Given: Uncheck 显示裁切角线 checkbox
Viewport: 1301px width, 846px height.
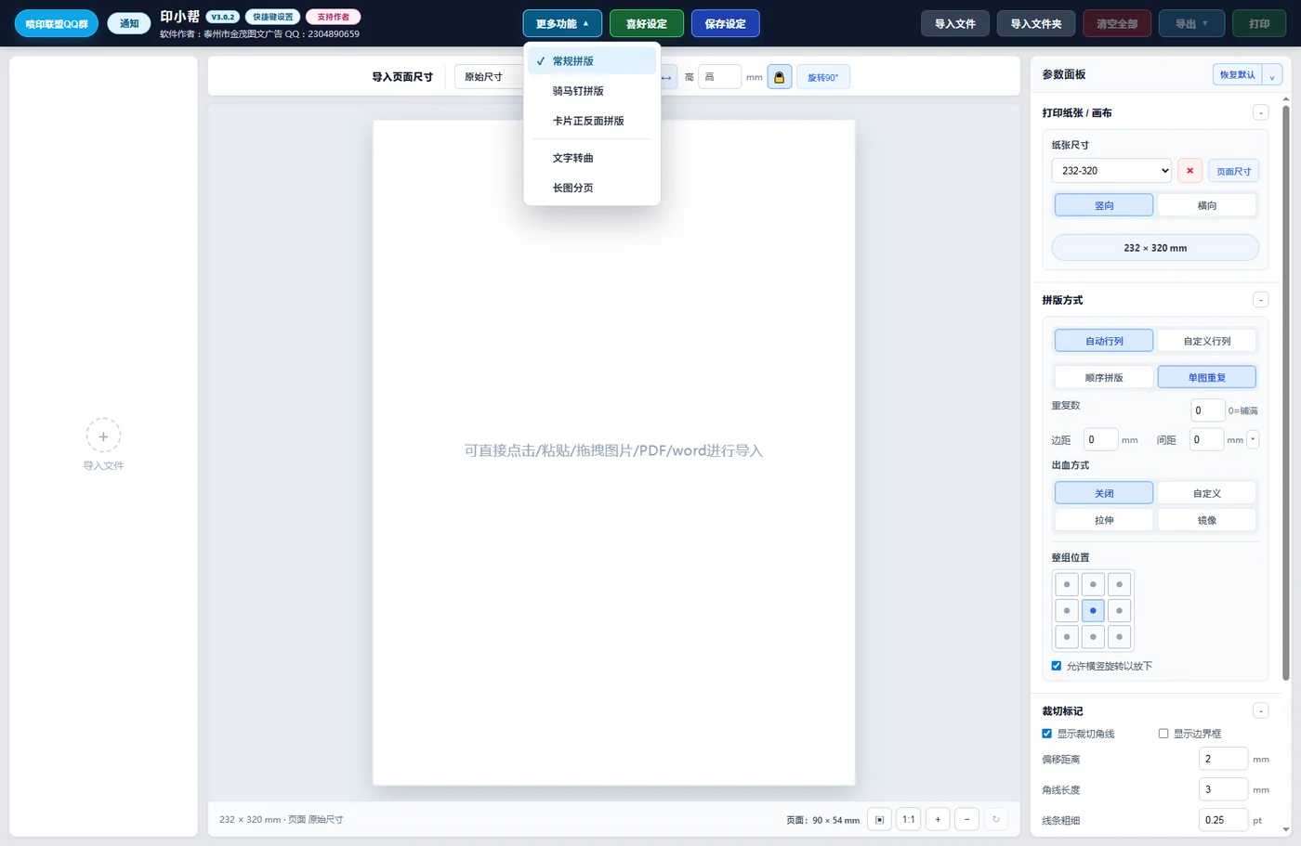Looking at the screenshot, I should 1046,734.
